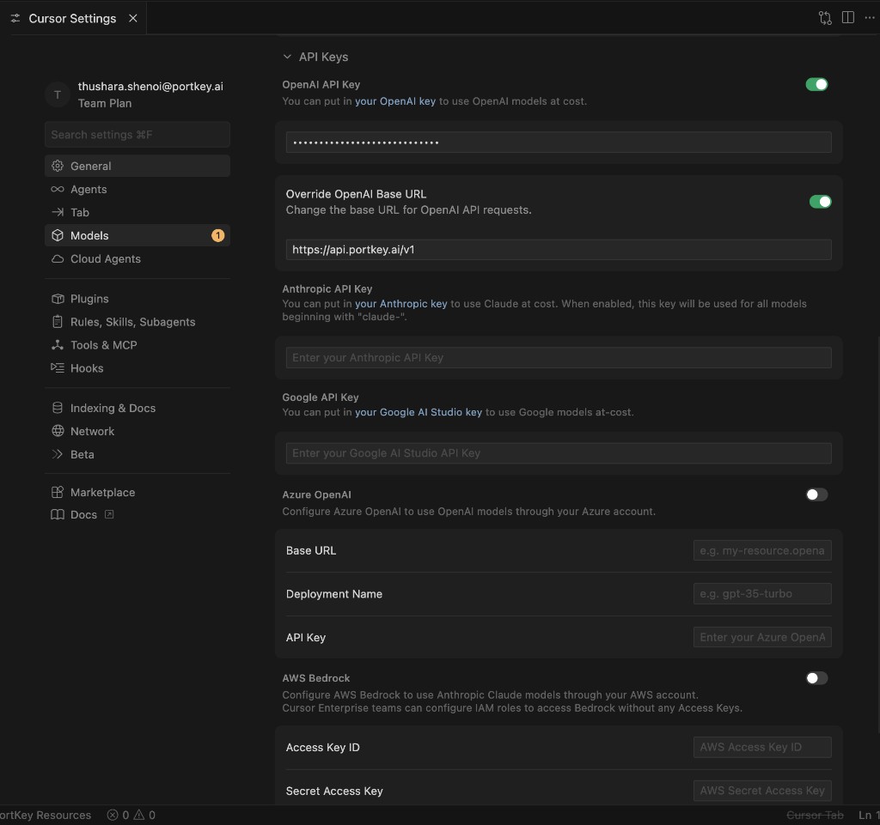Focus the Anthropic API Key field

(x=559, y=358)
